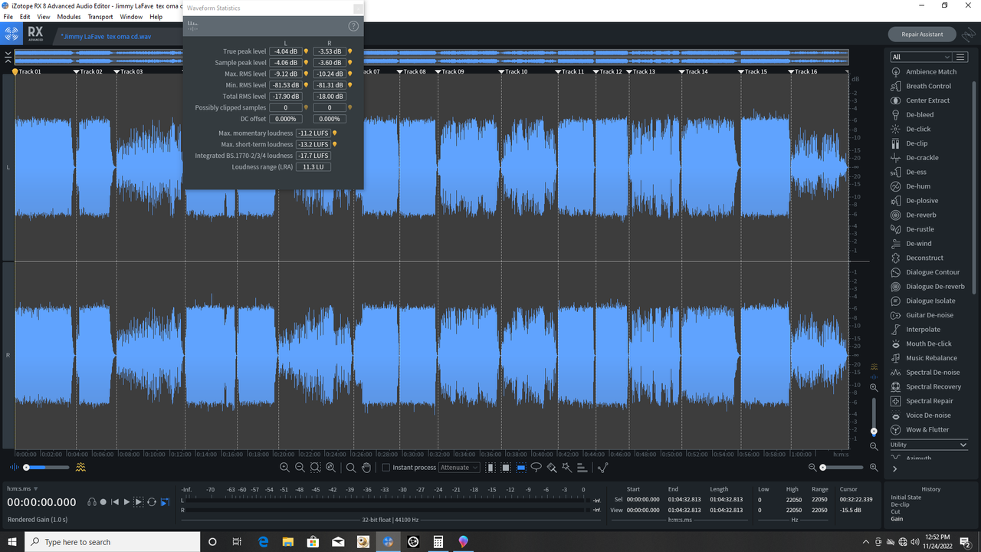Click the record button
The image size is (981, 552).
click(103, 502)
